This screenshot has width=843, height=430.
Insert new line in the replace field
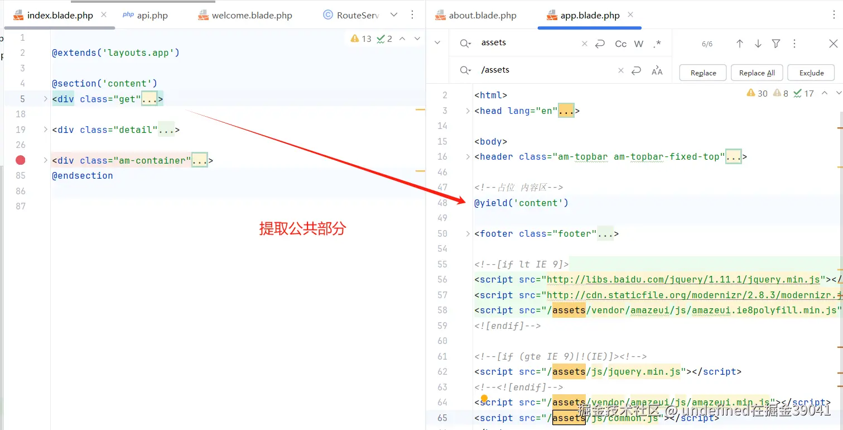637,70
